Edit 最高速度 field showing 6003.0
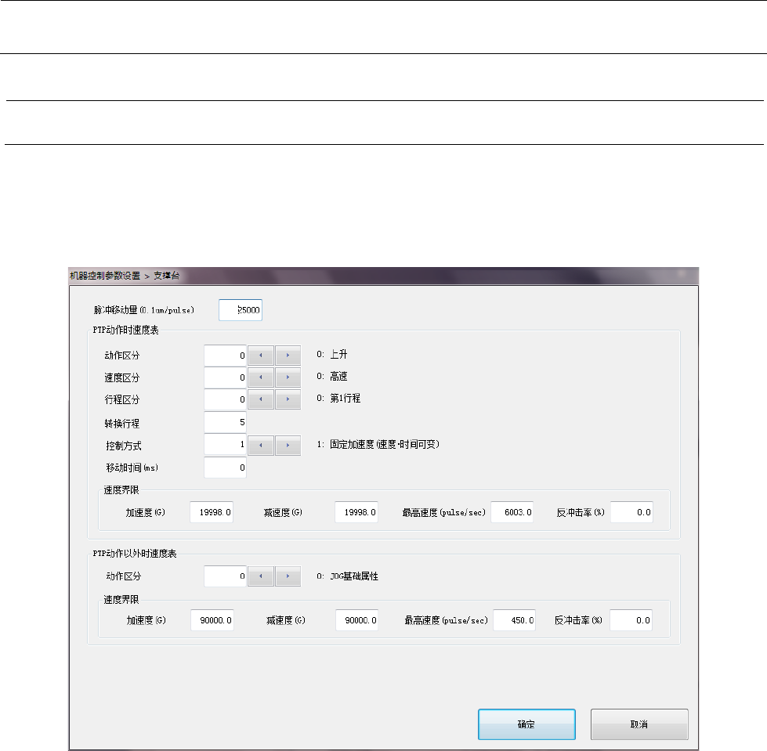 pos(512,512)
